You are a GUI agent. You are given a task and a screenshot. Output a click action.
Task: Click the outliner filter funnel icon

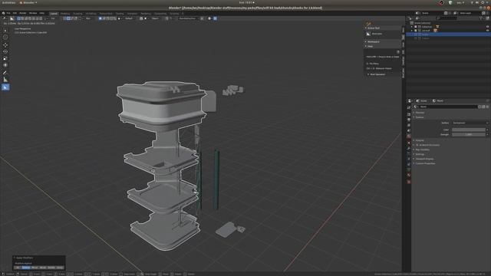[481, 18]
